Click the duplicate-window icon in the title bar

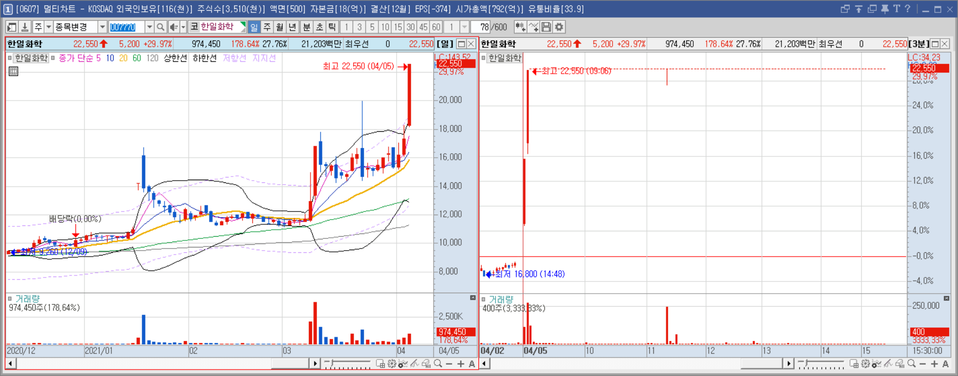[x=872, y=9]
